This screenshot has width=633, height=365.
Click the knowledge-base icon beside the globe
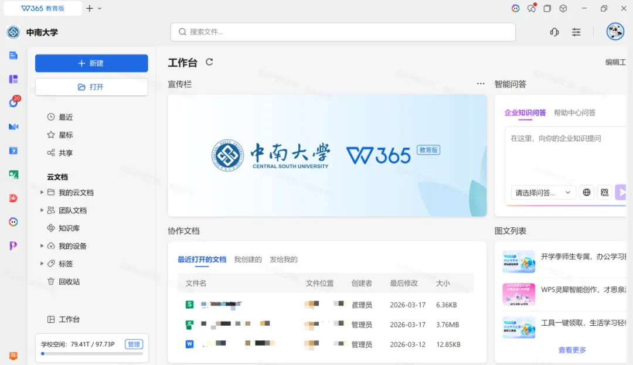(604, 192)
